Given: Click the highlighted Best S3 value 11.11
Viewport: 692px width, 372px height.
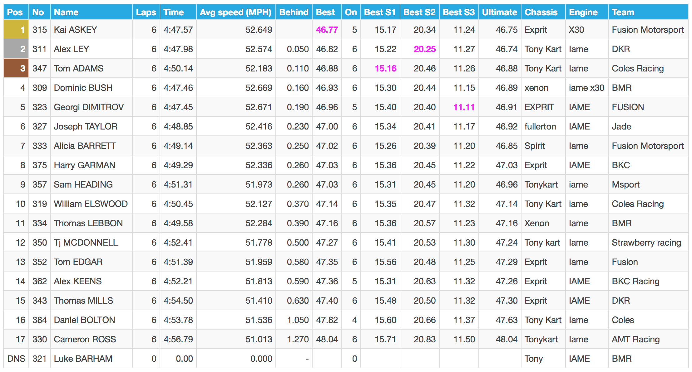Looking at the screenshot, I should (464, 107).
